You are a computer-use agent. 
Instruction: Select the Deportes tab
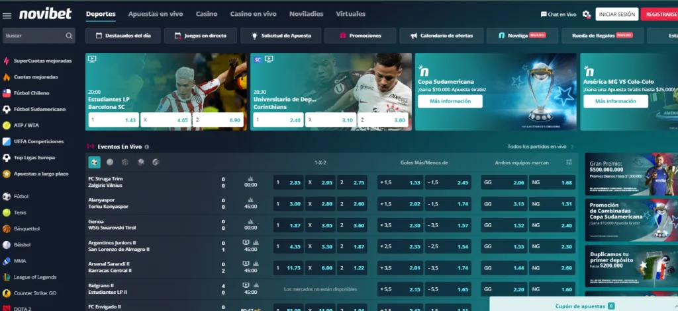tap(101, 14)
